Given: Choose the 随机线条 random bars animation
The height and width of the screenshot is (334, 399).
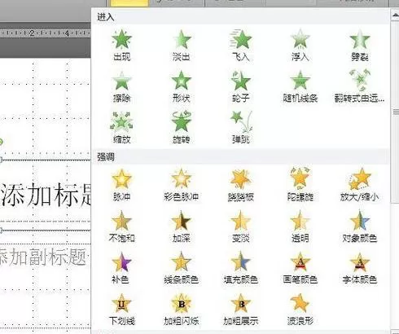Looking at the screenshot, I should pos(300,86).
